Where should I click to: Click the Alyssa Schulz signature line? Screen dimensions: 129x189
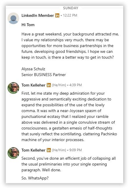pyautogui.click(x=33, y=69)
